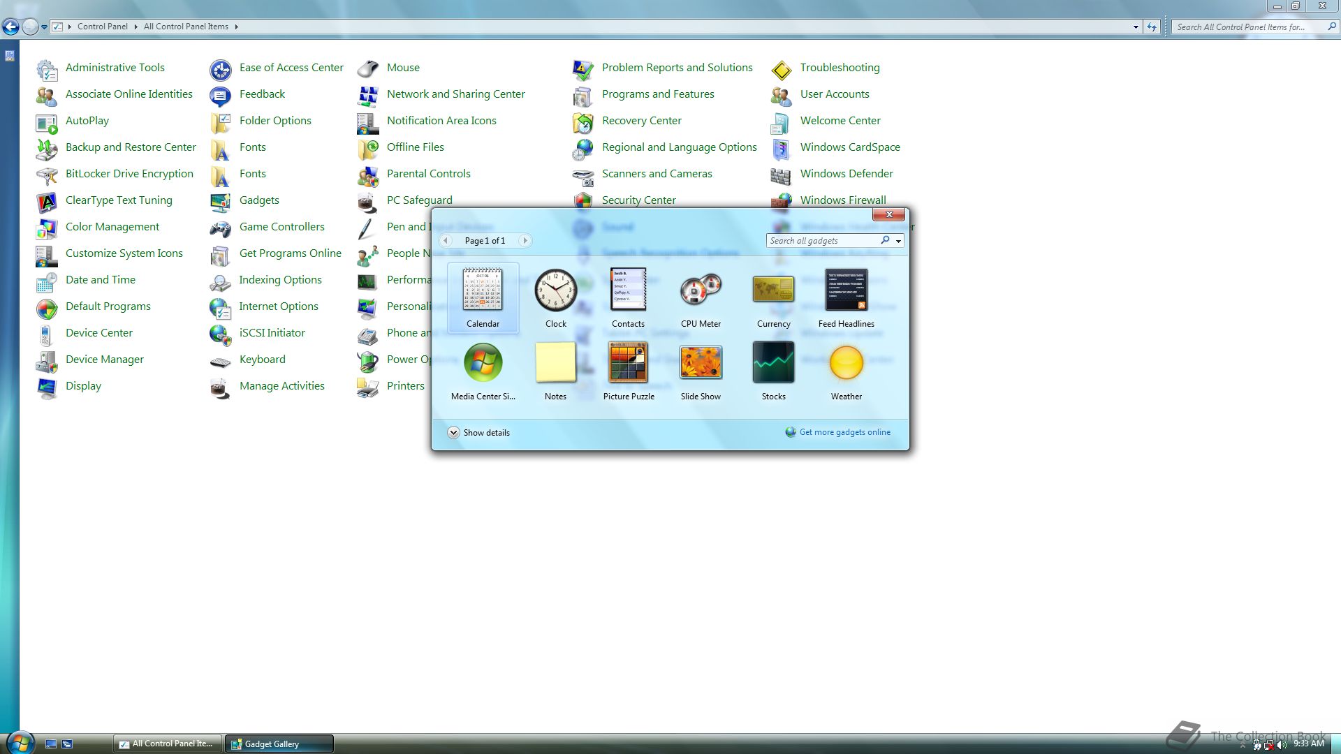The height and width of the screenshot is (754, 1341).
Task: Choose the CPU Meter gadget
Action: pos(701,298)
